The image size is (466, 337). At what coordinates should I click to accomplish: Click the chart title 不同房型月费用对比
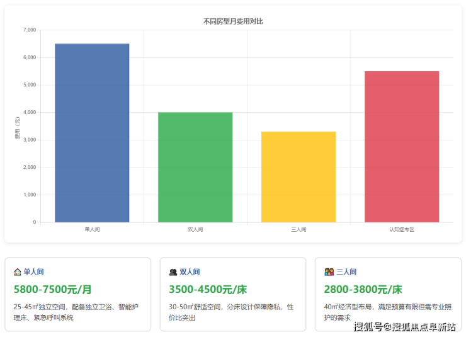[233, 21]
